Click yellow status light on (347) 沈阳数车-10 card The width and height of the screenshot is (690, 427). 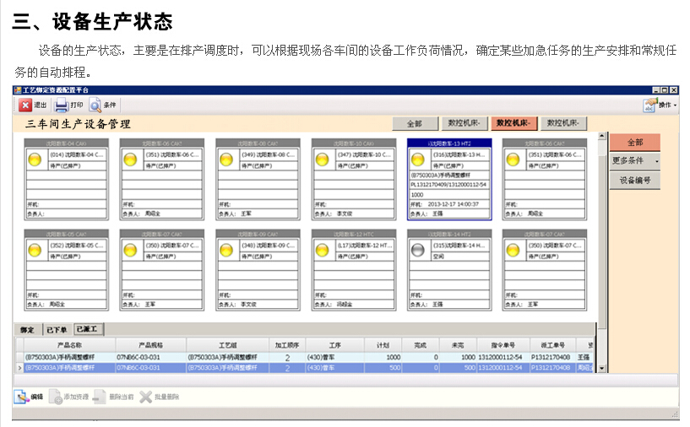(x=322, y=159)
